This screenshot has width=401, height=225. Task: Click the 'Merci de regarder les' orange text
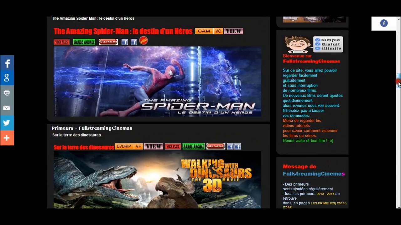(302, 120)
